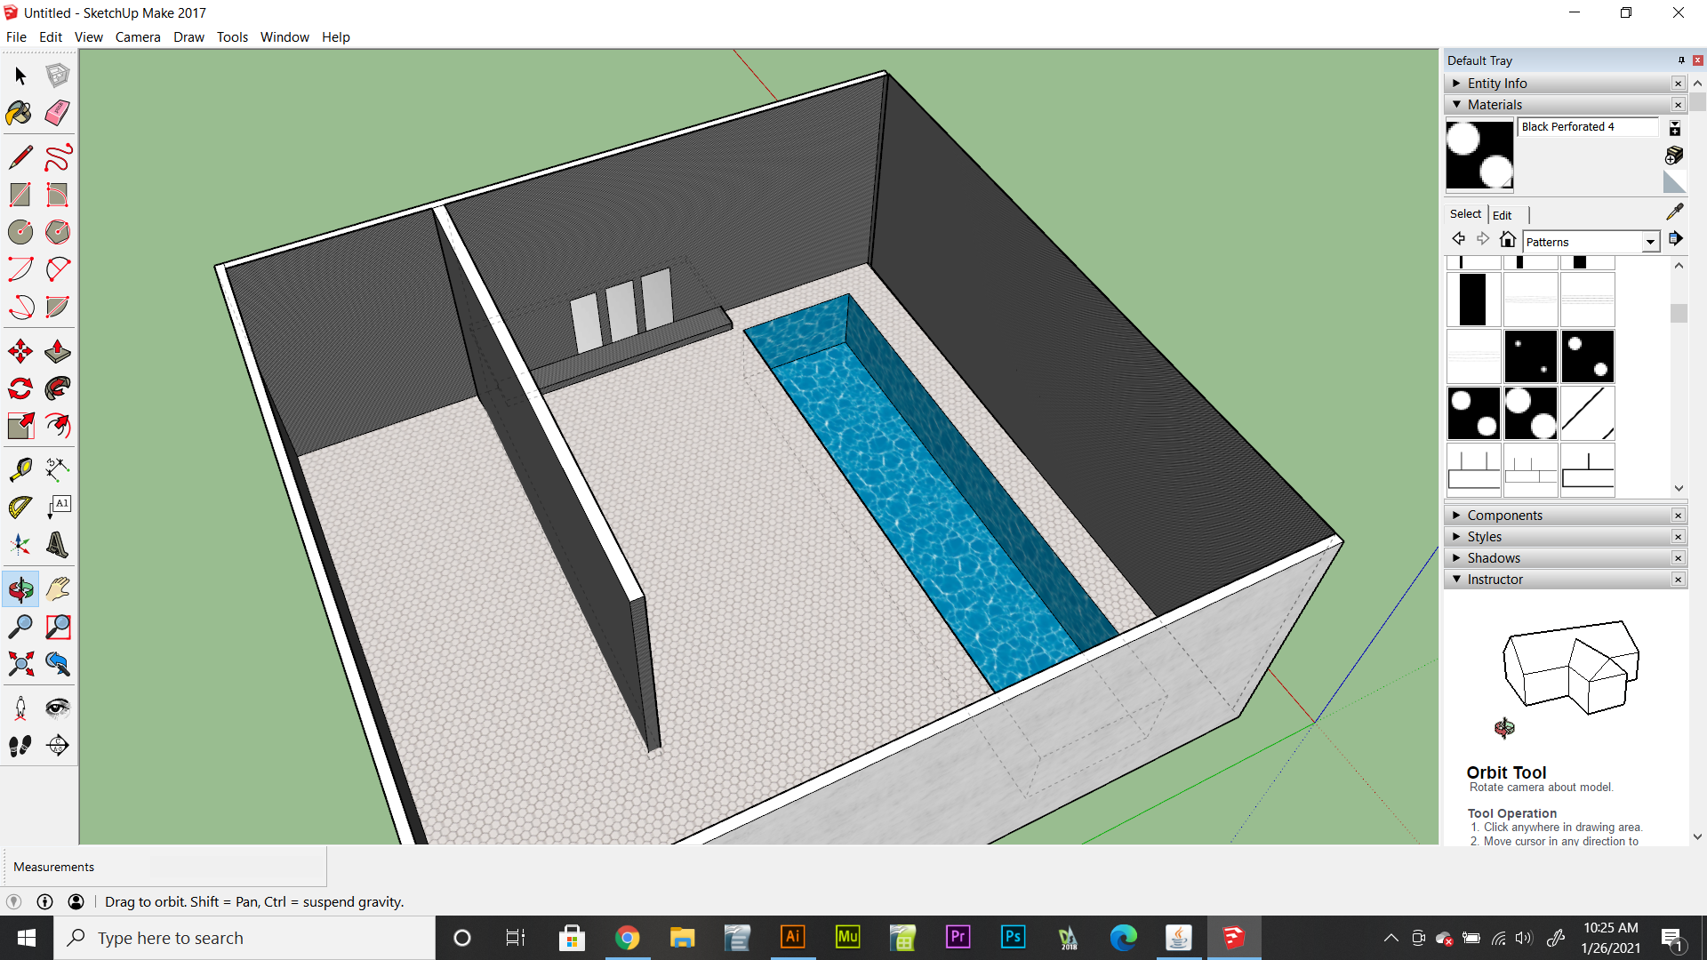Activate the Circle tool
Viewport: 1707px width, 960px height.
point(20,232)
